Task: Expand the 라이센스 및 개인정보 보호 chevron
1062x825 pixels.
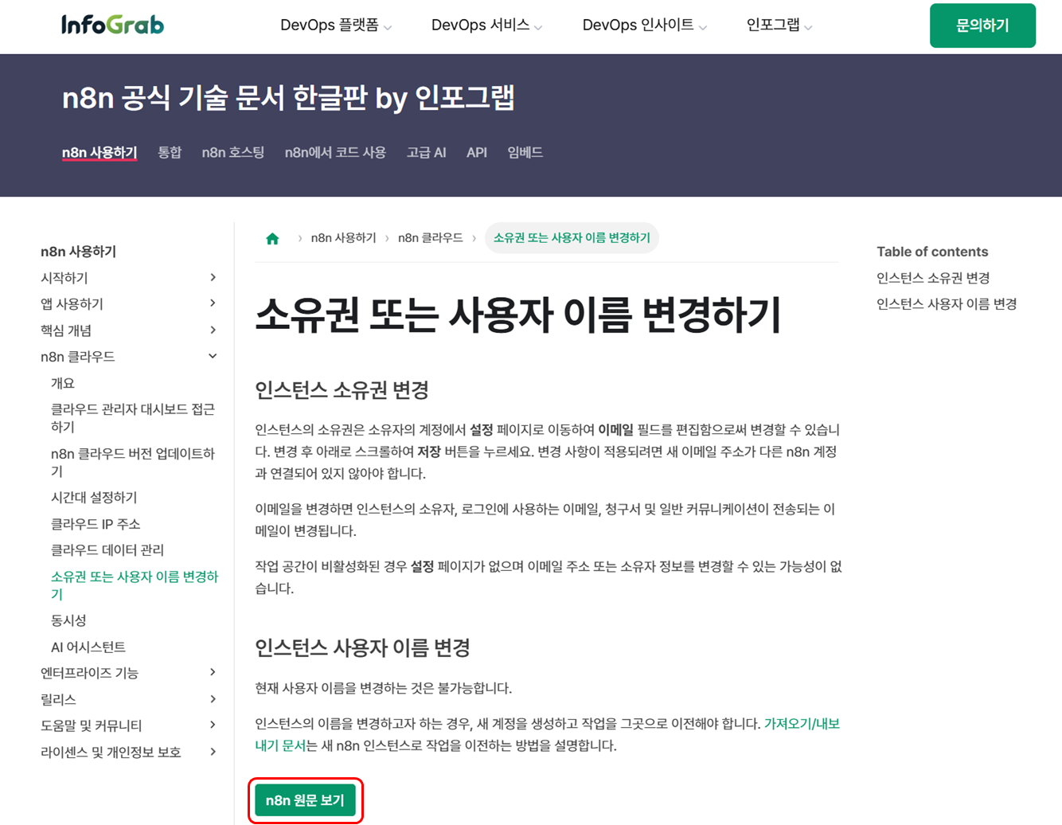Action: 213,751
